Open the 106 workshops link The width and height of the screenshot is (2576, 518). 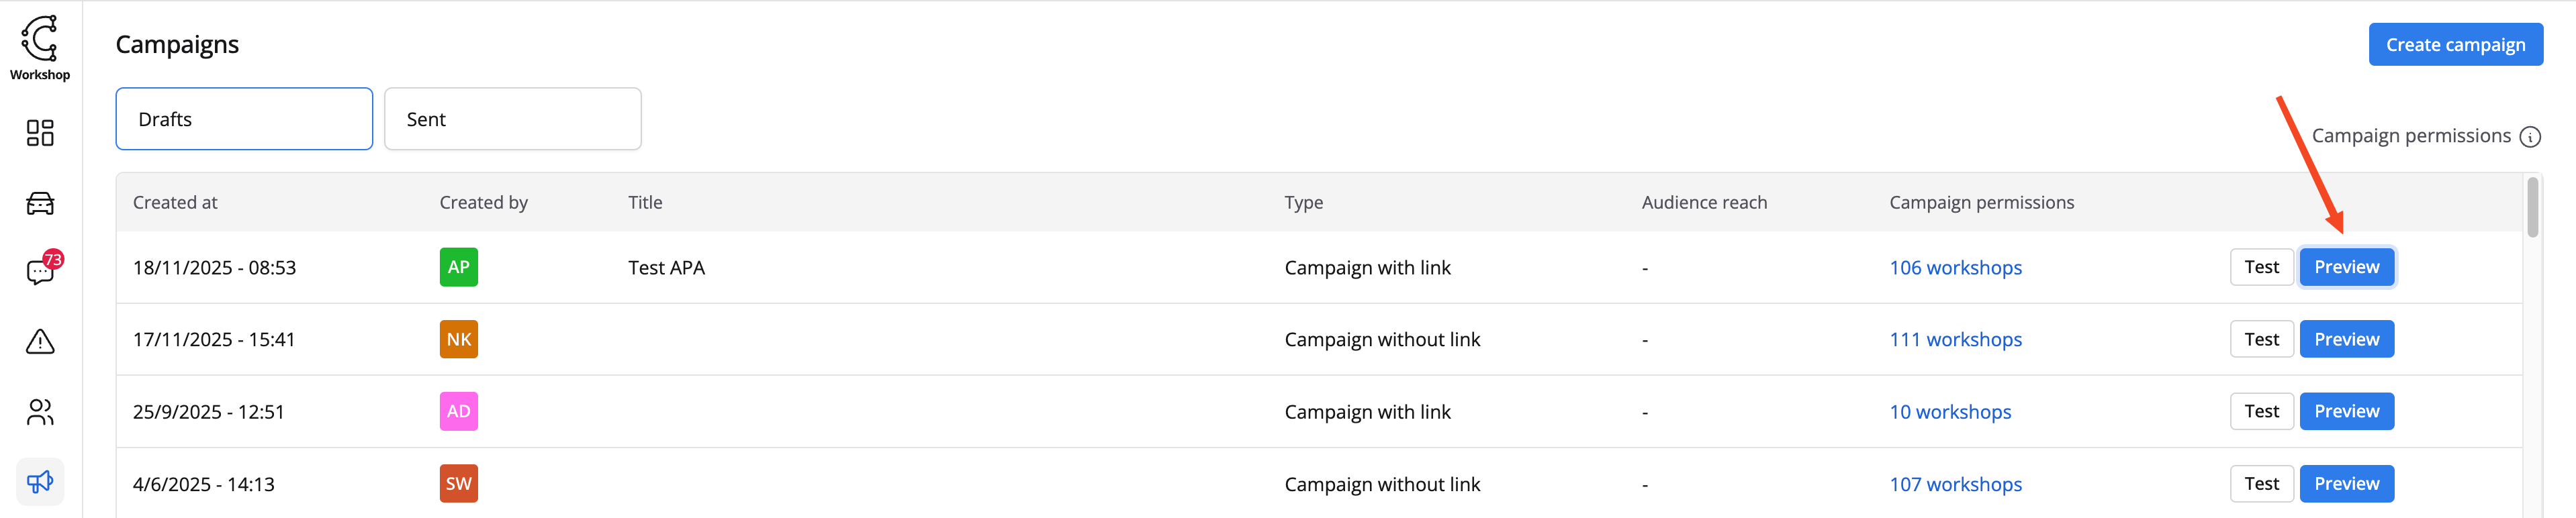[1955, 268]
